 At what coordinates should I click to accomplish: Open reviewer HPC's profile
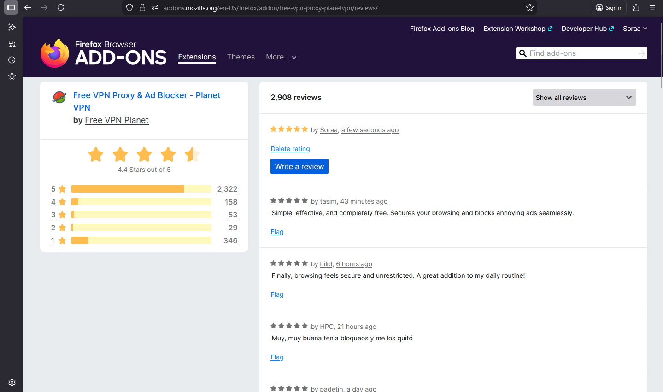[x=327, y=327]
